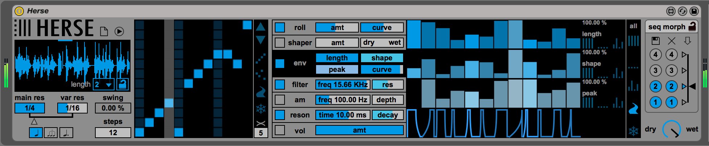
Task: Click the vol amt slider
Action: coord(360,130)
